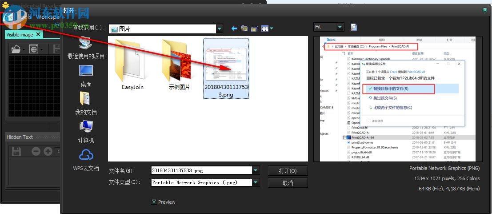Expand the Fit zoom dropdown

[340, 27]
